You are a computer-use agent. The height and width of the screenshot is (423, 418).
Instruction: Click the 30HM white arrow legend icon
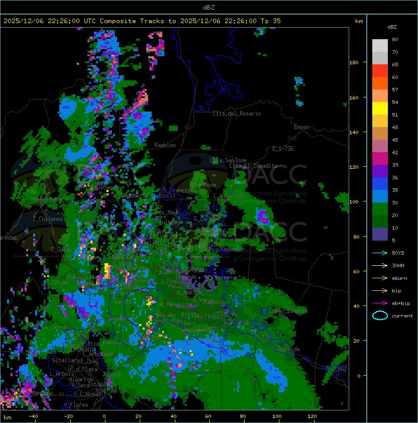click(x=380, y=265)
